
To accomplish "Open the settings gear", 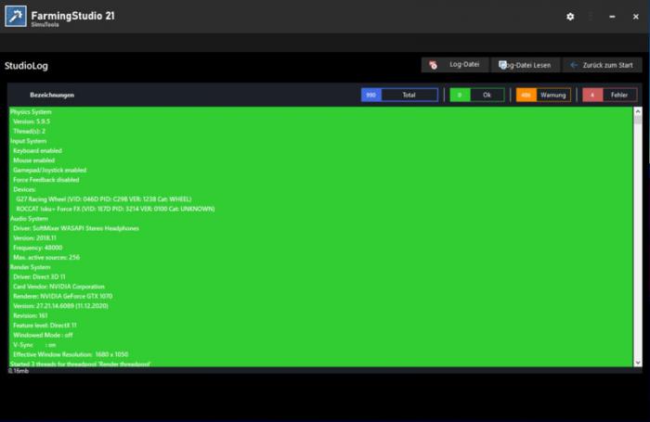I will tap(570, 17).
